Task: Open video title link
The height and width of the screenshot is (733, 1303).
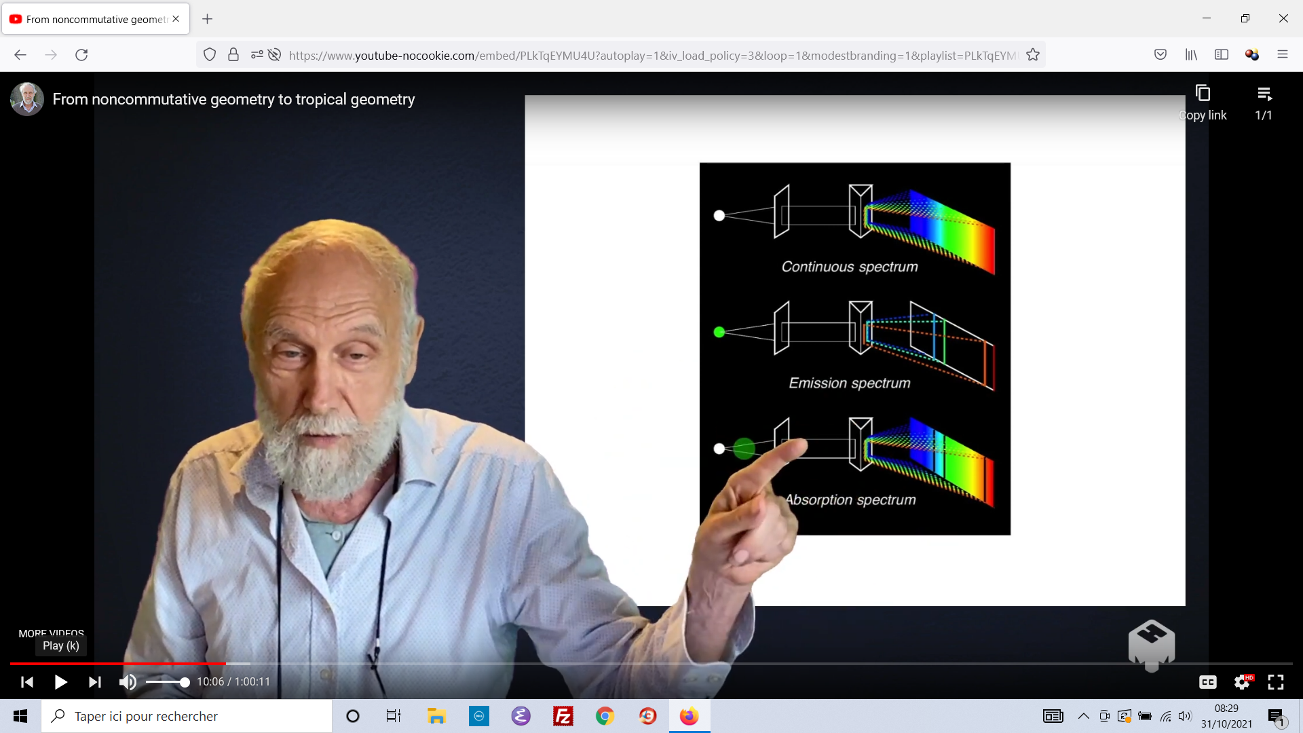Action: point(233,99)
